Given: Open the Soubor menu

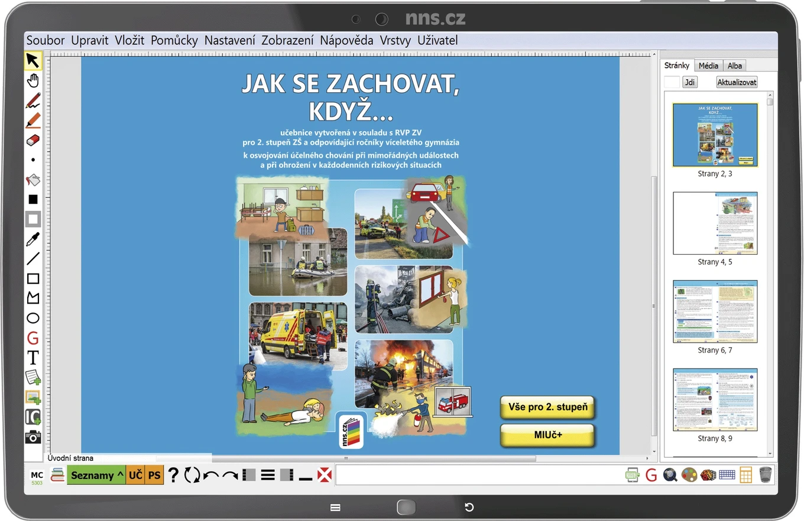Looking at the screenshot, I should click(x=46, y=40).
